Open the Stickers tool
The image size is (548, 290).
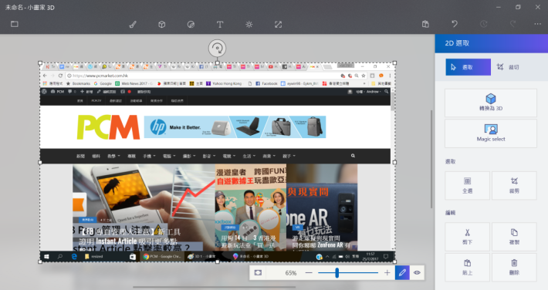[x=191, y=25]
